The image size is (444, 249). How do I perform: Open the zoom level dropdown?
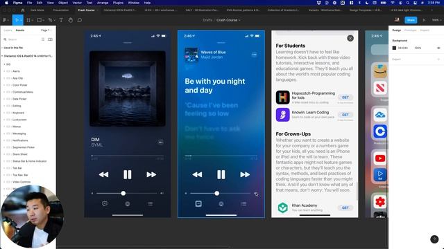pyautogui.click(x=436, y=20)
